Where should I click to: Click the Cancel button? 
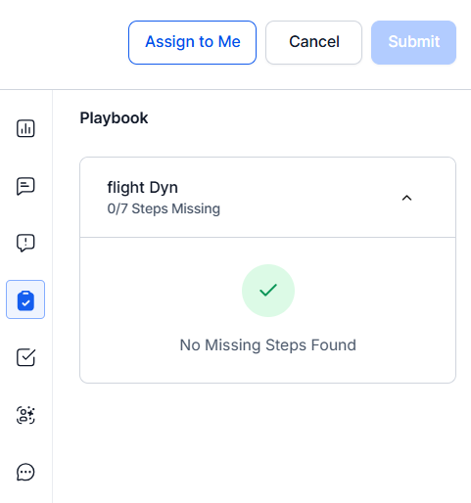(x=313, y=42)
